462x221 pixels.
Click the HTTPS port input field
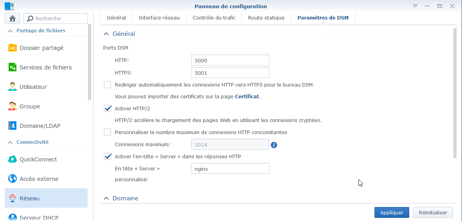[230, 73]
